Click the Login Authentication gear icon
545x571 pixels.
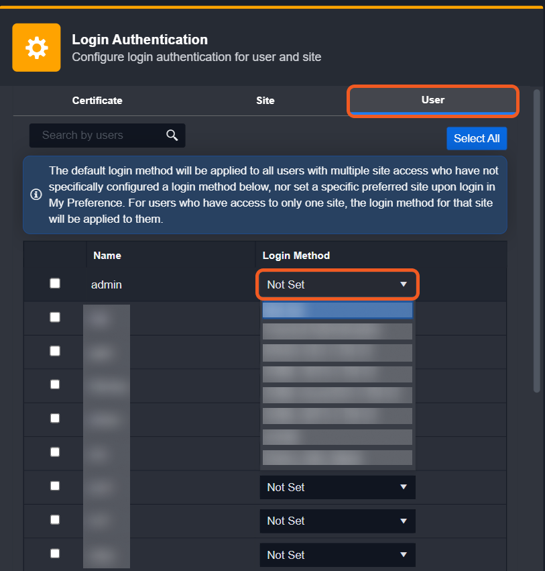[x=36, y=48]
